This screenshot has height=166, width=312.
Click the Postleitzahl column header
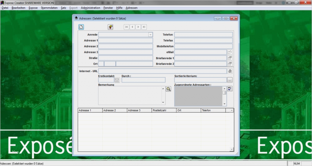164,110
